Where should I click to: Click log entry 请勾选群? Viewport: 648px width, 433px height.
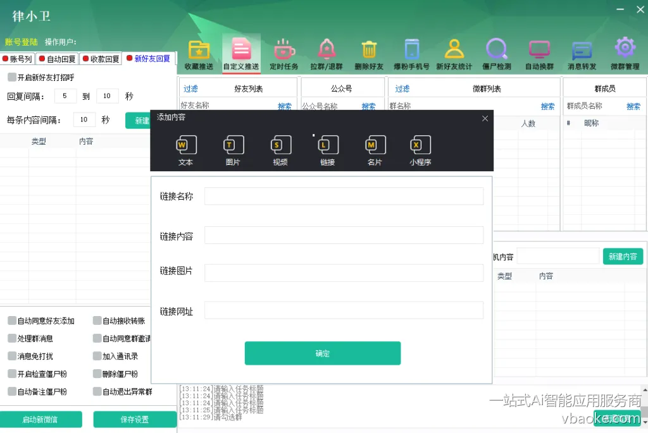(211, 417)
